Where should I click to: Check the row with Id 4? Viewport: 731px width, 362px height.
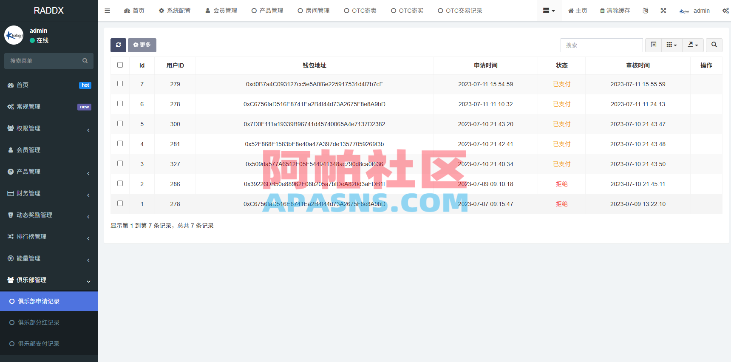click(x=120, y=144)
